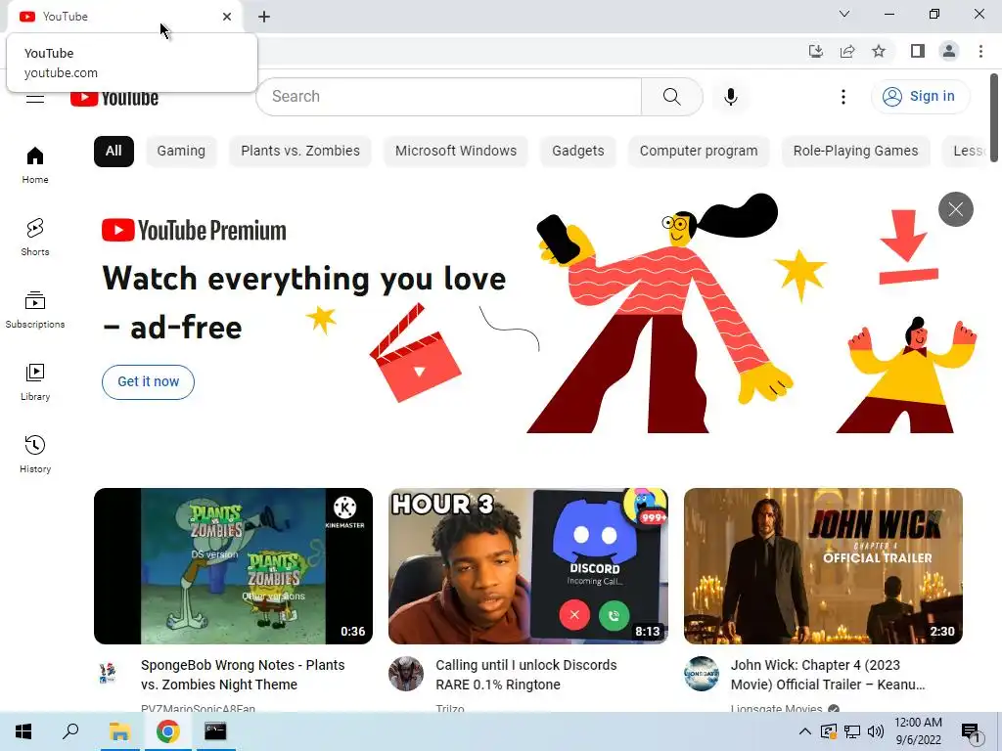Open the Command Prompt taskbar icon
The image size is (1002, 751).
[215, 731]
